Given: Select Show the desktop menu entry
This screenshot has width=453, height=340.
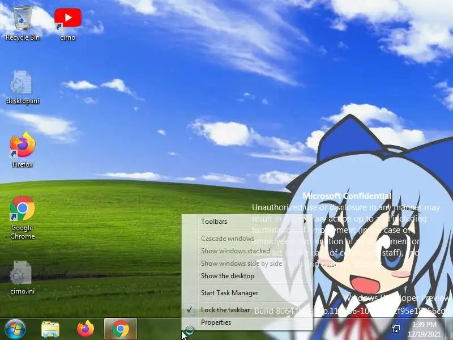Looking at the screenshot, I should 247,276.
